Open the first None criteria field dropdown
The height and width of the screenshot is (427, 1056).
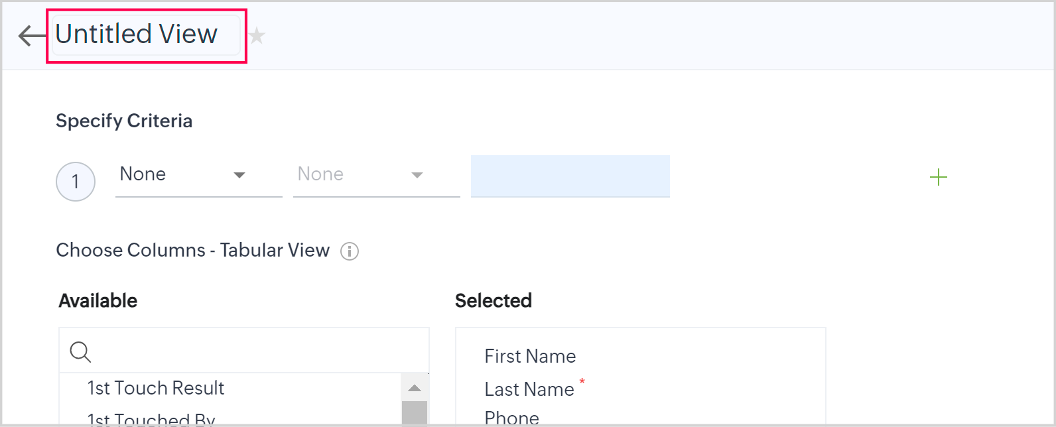tap(198, 175)
